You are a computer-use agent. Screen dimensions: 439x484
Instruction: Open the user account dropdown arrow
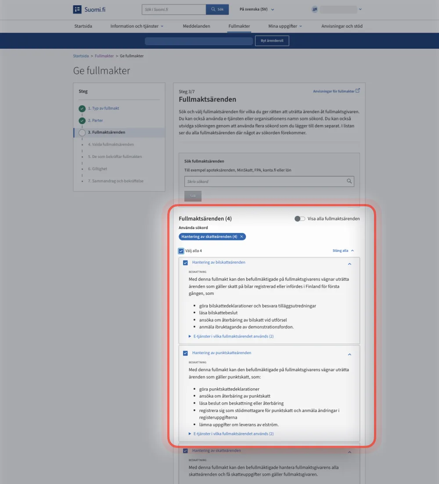pos(360,9)
